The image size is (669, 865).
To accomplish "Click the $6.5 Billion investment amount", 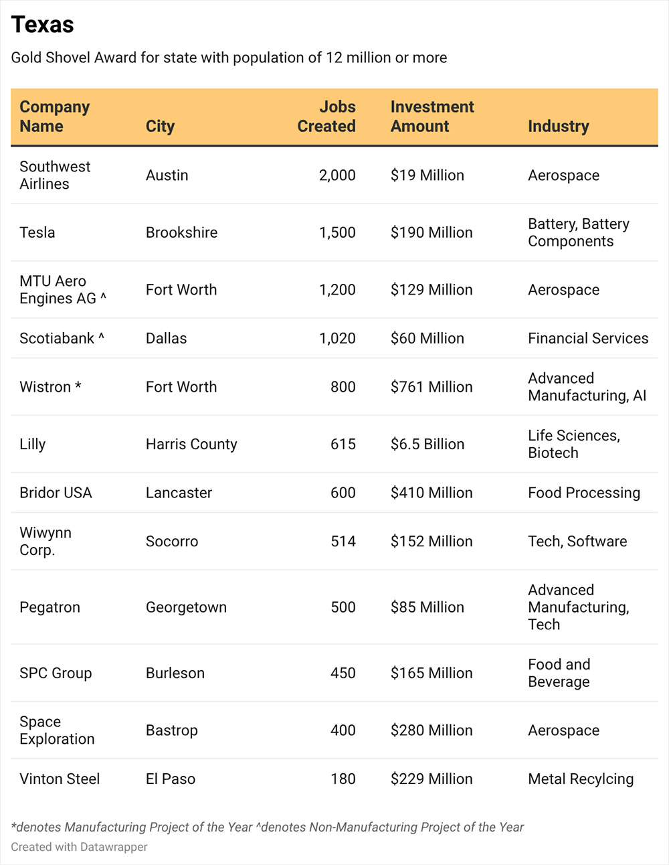I will click(x=427, y=444).
